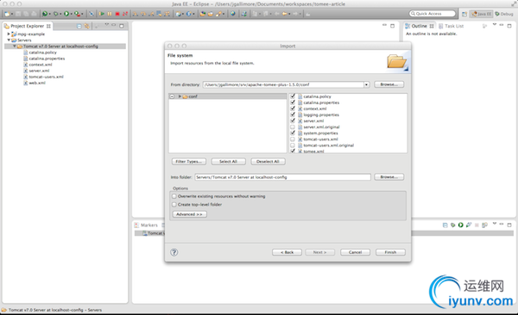Click the folder banner icon in Import dialog

(x=397, y=62)
